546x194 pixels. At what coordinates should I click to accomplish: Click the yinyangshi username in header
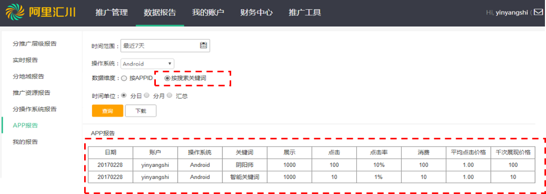(512, 12)
